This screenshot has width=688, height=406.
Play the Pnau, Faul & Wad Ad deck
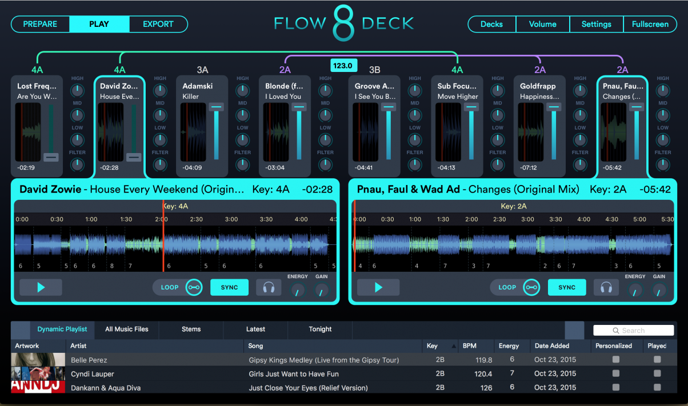(378, 287)
